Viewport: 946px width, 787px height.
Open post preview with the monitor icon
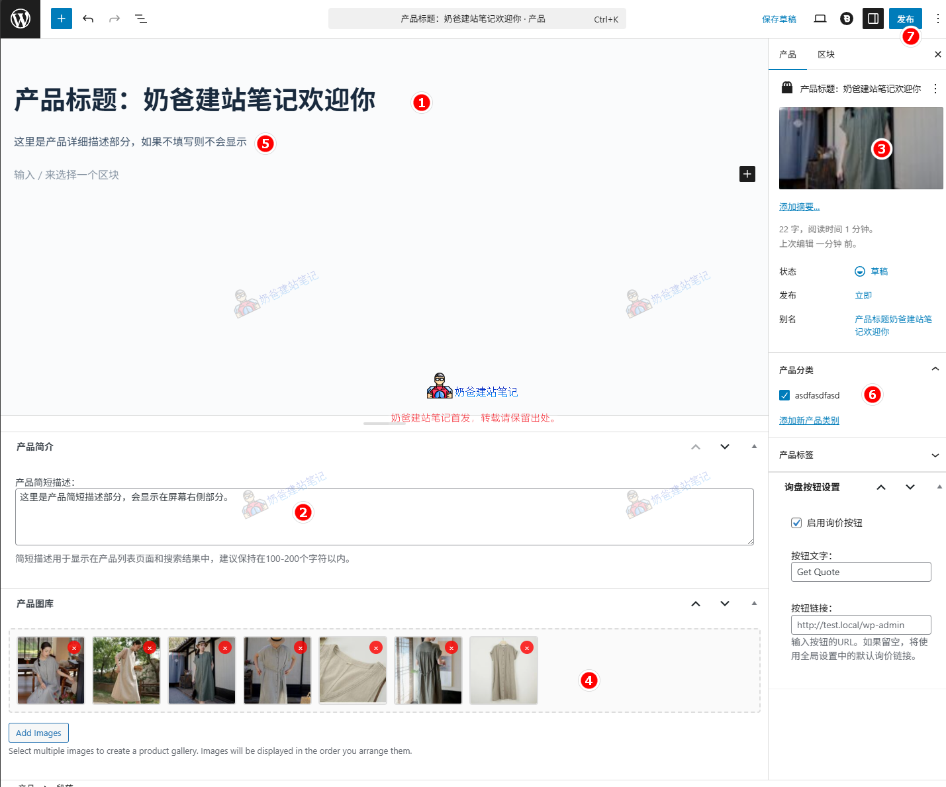tap(820, 19)
